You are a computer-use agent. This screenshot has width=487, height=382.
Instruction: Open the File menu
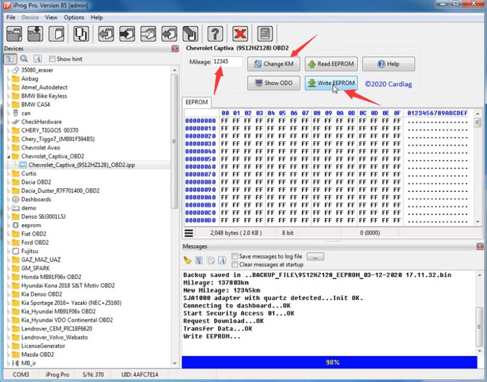[11, 18]
